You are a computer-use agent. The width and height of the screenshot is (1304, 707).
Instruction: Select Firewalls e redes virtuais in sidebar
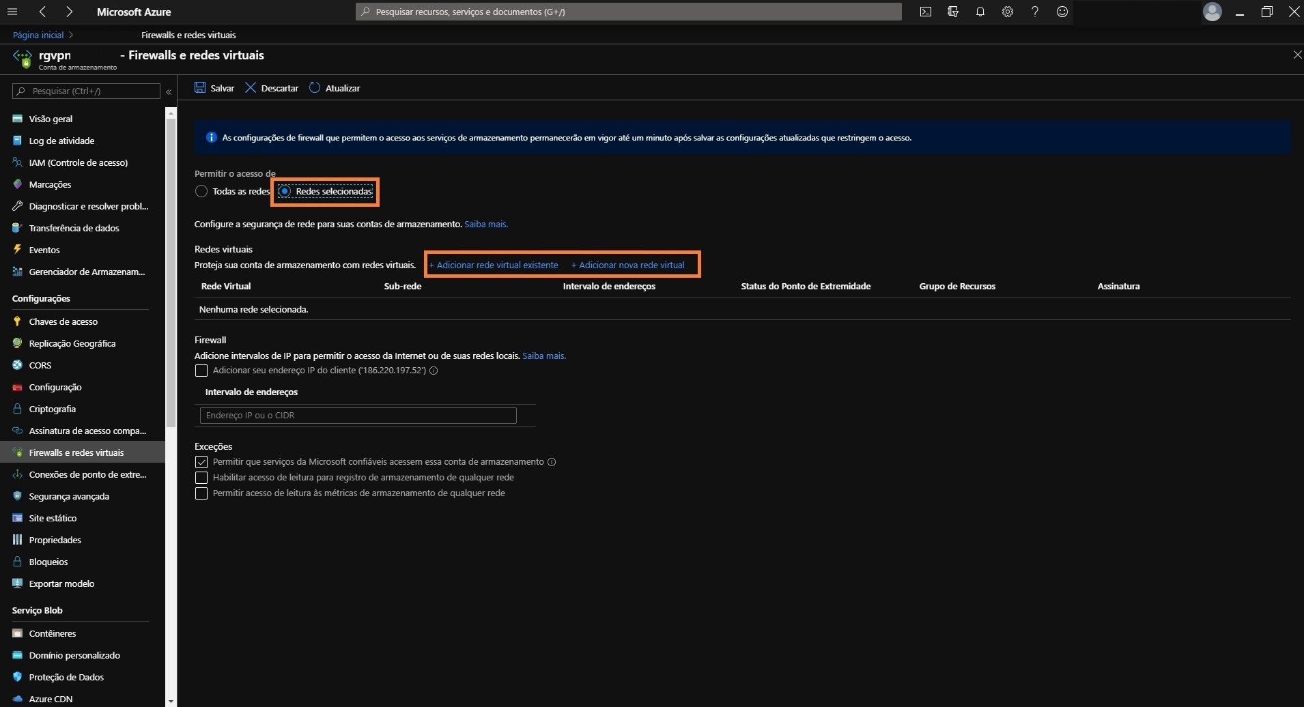[x=82, y=452]
